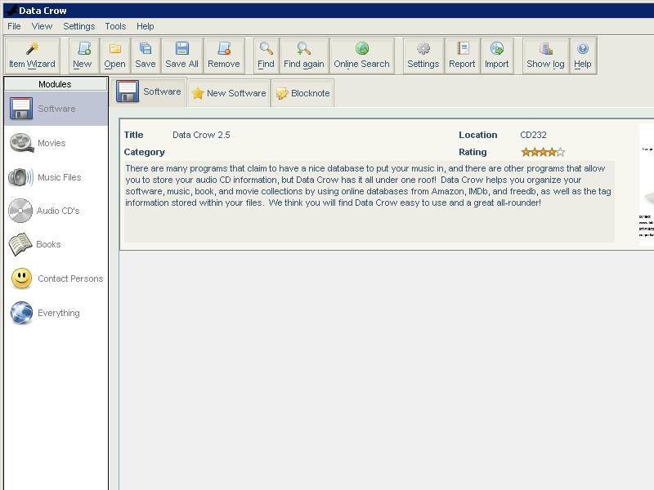The height and width of the screenshot is (490, 654).
Task: Click the Save All toolbar button
Action: pyautogui.click(x=181, y=56)
